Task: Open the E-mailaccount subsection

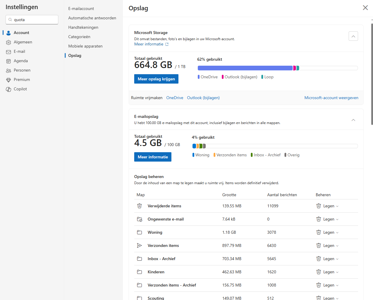Action: (x=81, y=9)
